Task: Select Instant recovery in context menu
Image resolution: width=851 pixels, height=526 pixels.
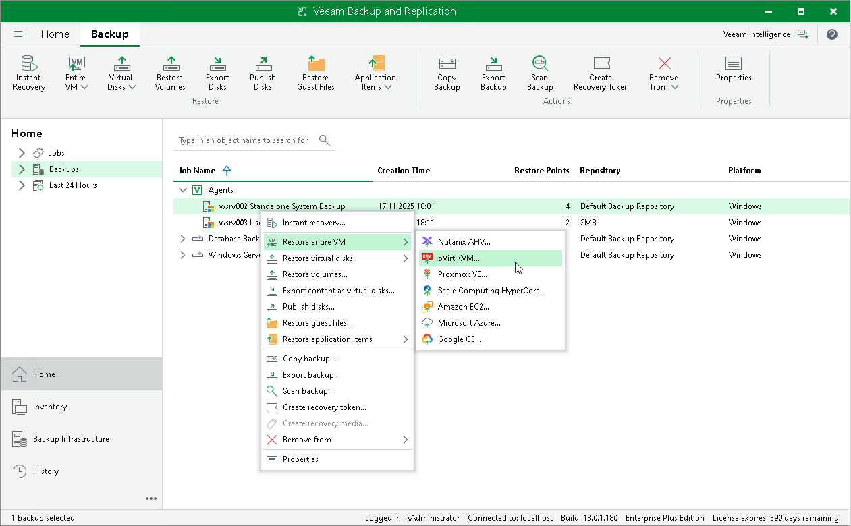Action: coord(337,223)
